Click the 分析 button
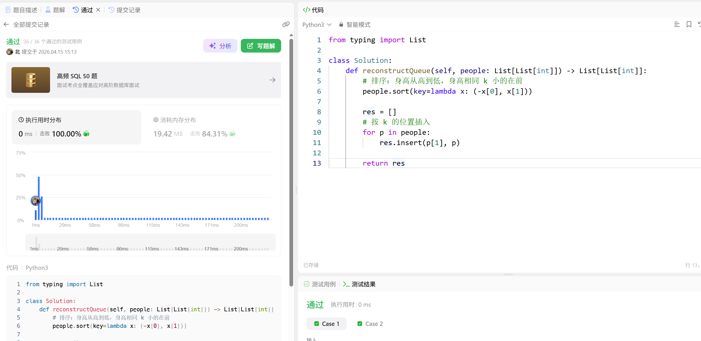The image size is (701, 341). pos(220,46)
